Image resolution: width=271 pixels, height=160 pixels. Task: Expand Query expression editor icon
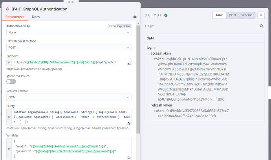point(129,123)
